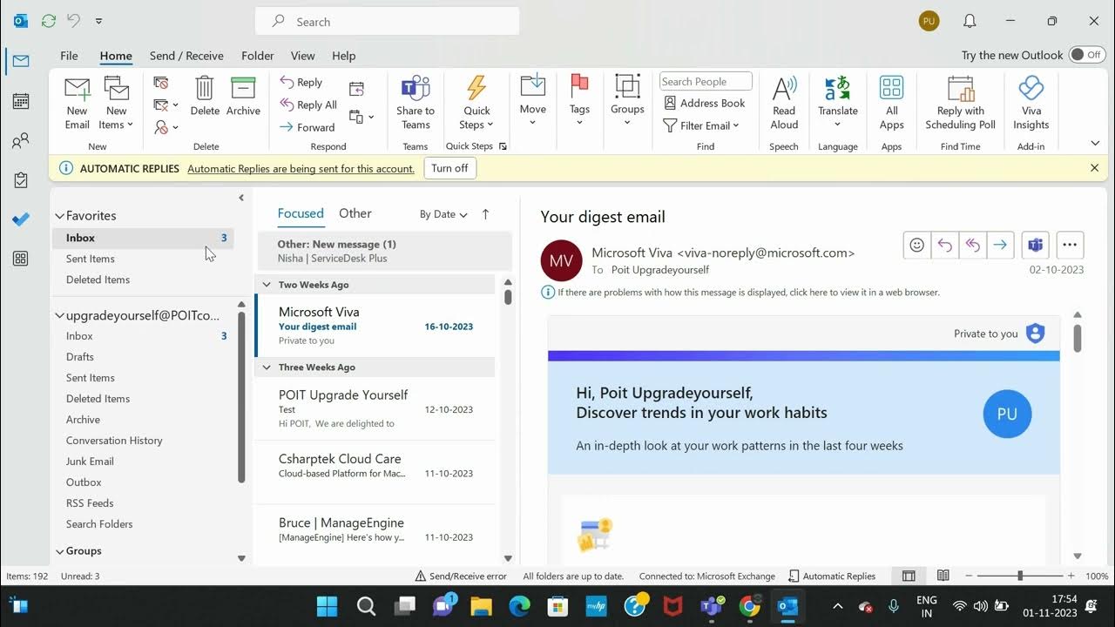Click in the Search box at the top
The height and width of the screenshot is (627, 1115).
click(x=388, y=22)
